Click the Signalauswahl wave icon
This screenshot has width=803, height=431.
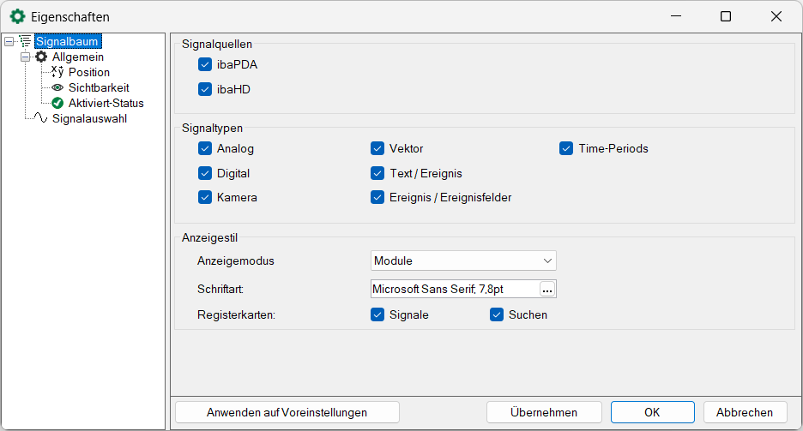tap(41, 118)
